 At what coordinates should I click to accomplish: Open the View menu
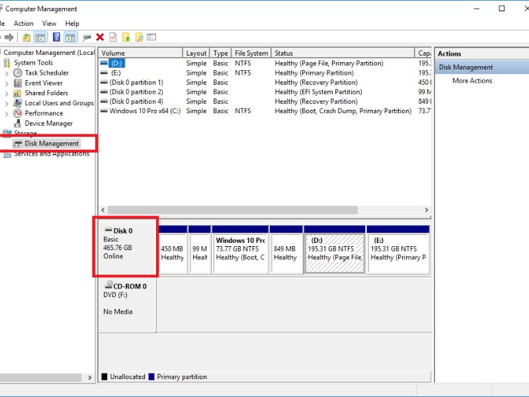[x=49, y=23]
